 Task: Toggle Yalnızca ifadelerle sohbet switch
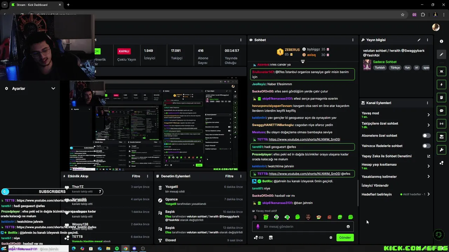pyautogui.click(x=426, y=146)
